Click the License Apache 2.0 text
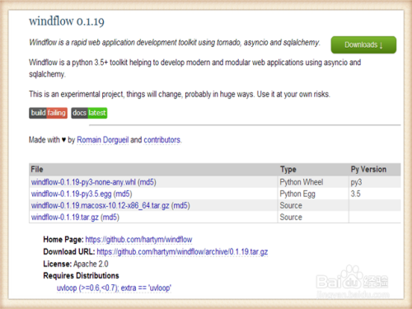Viewport: 412px width, 309px height. pos(76,264)
